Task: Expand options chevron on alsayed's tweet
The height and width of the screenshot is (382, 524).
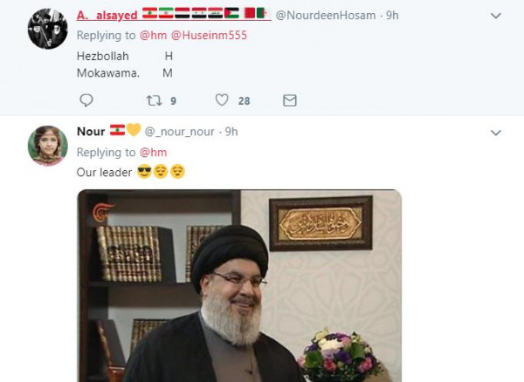Action: pyautogui.click(x=496, y=16)
